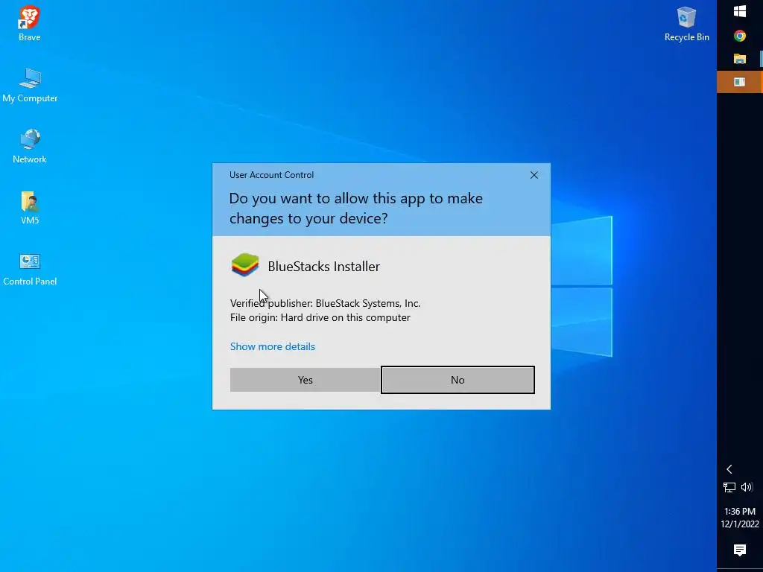Select the Brave desktop shortcut

pyautogui.click(x=29, y=23)
